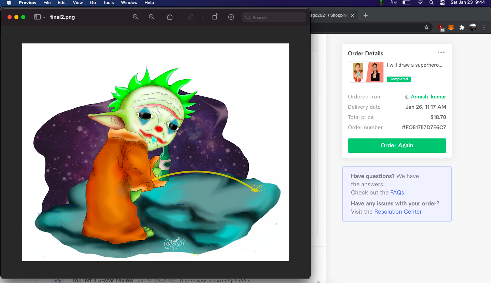Click the delivery date Jan 26, 11:17 AM

426,107
